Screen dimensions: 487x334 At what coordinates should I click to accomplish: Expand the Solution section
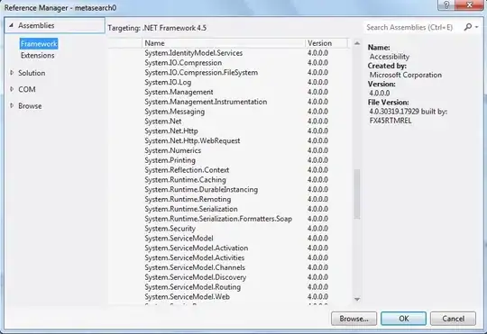[x=12, y=73]
